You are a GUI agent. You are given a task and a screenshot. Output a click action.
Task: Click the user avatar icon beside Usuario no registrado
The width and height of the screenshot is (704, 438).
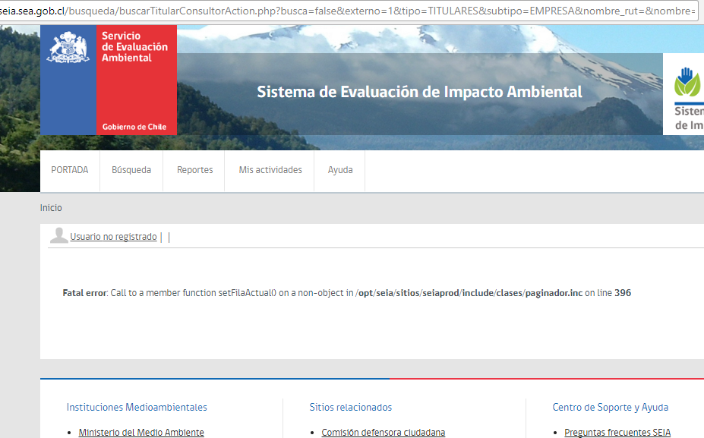[58, 235]
